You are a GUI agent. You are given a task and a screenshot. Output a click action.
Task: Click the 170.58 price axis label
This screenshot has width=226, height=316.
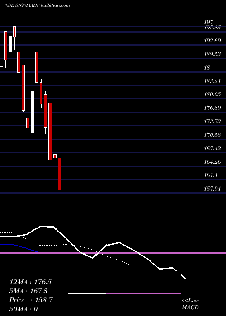[212, 135]
